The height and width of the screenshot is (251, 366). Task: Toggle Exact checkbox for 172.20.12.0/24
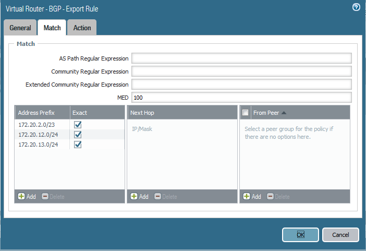[x=78, y=135]
